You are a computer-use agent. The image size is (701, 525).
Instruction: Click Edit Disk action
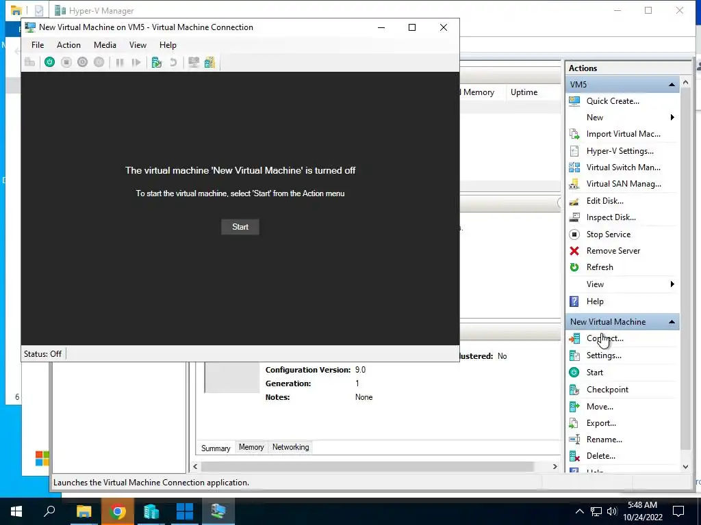click(605, 201)
